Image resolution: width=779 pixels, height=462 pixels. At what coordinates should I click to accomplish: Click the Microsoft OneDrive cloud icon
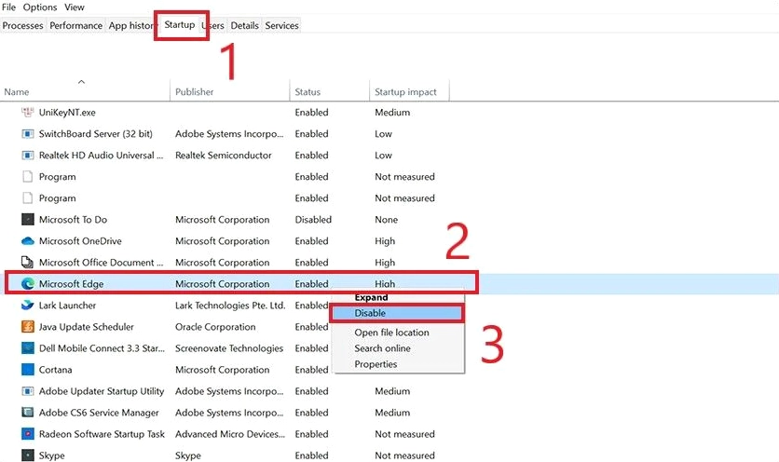[27, 241]
